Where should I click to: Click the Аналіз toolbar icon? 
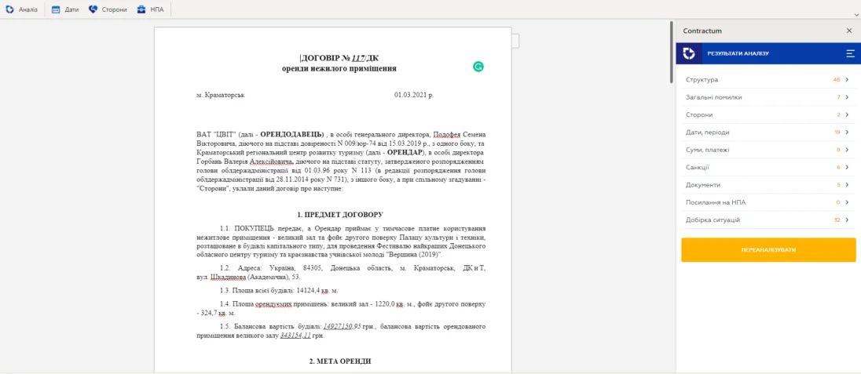click(x=9, y=9)
